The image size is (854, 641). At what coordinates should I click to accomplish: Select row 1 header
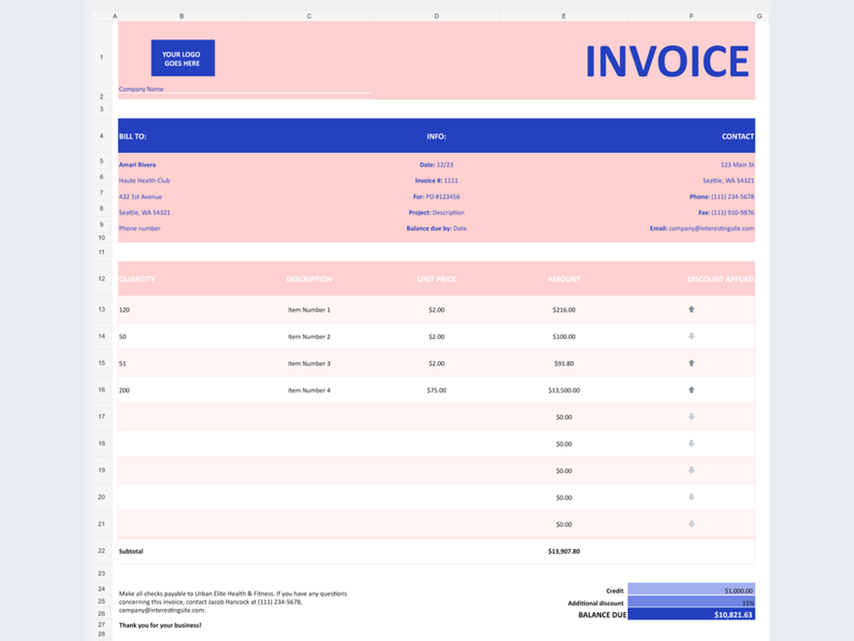102,57
